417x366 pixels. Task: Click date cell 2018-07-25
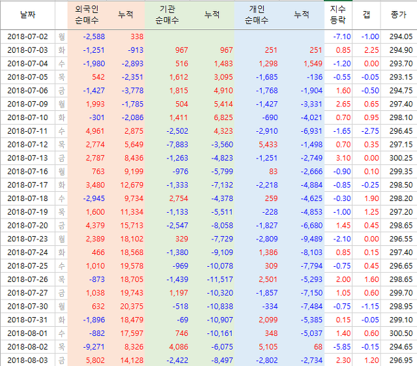click(27, 266)
